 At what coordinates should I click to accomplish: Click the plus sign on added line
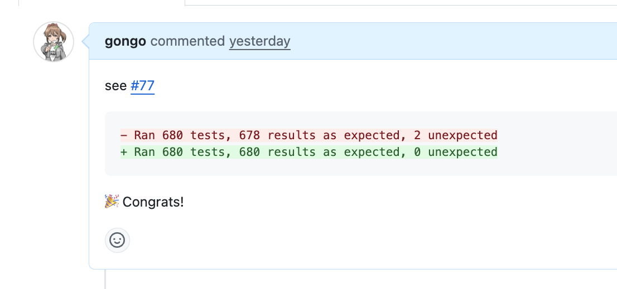click(x=124, y=152)
